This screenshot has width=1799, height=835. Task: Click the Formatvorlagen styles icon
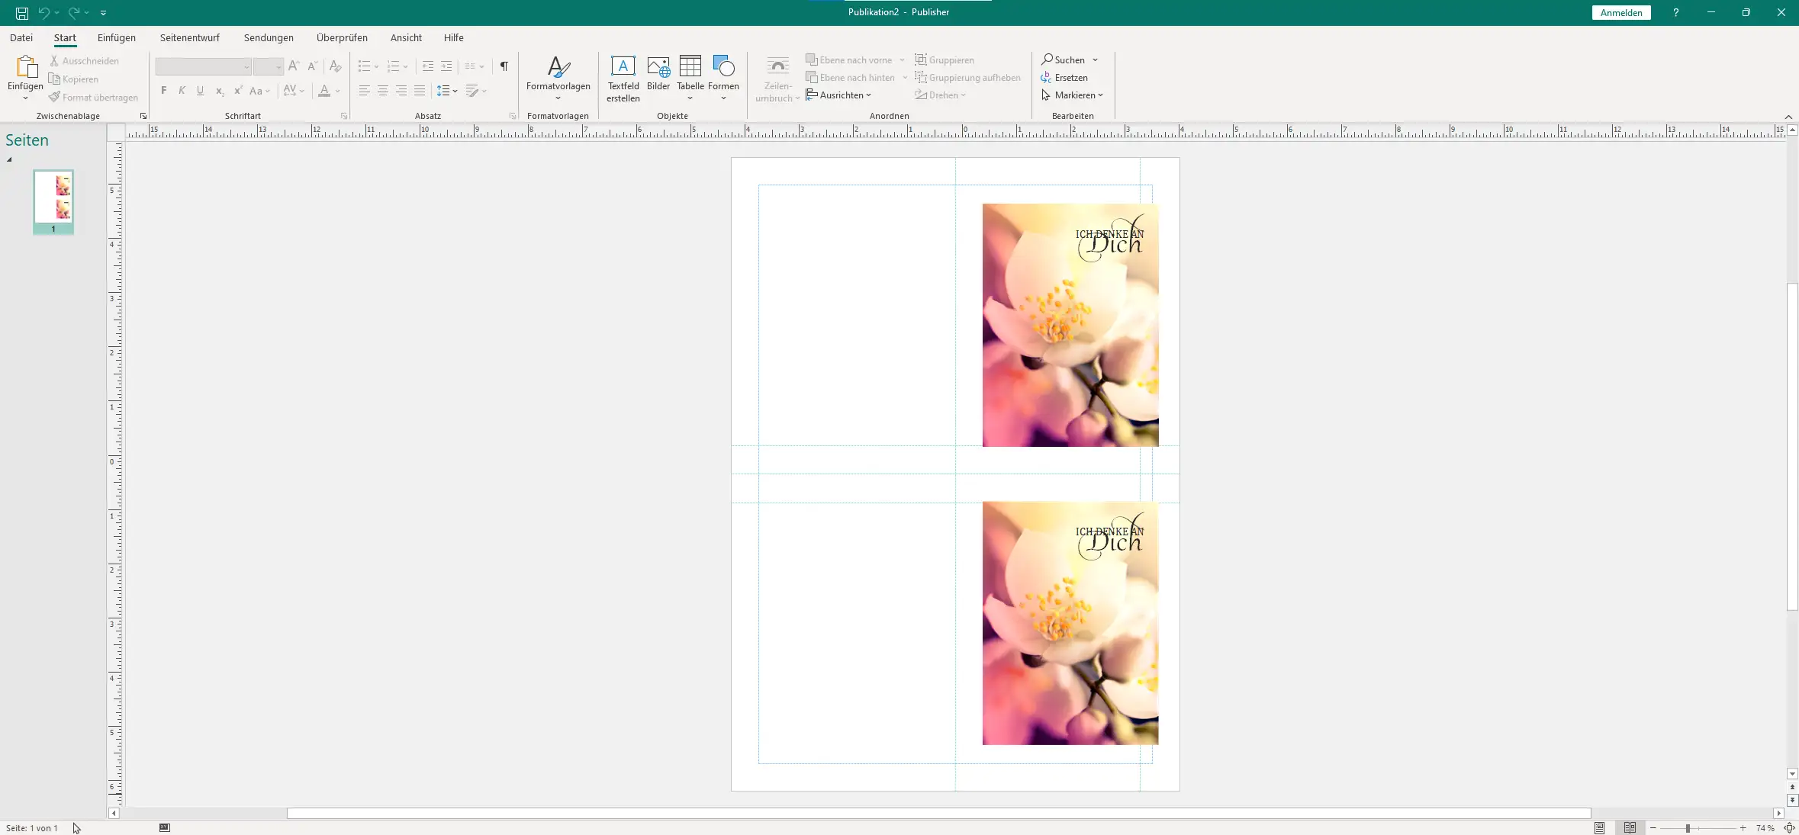[558, 67]
